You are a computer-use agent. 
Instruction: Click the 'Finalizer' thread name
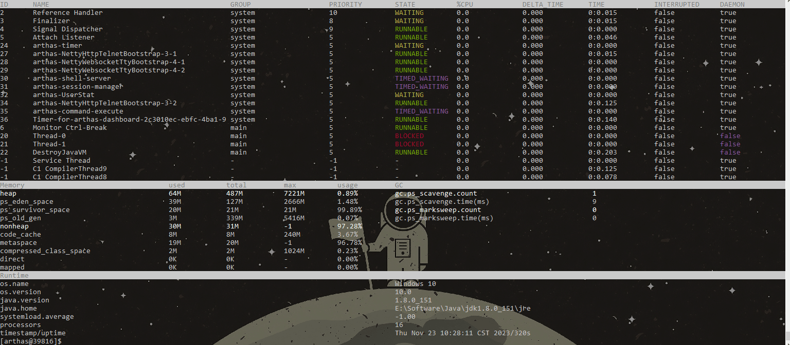pos(51,21)
